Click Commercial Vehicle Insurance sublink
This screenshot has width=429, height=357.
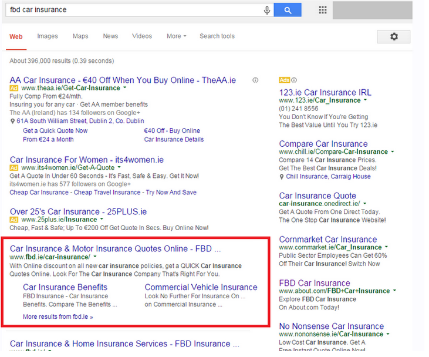pyautogui.click(x=201, y=287)
